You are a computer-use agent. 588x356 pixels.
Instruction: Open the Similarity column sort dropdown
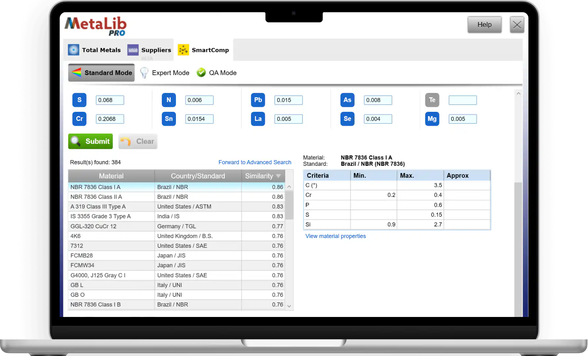[x=278, y=176]
